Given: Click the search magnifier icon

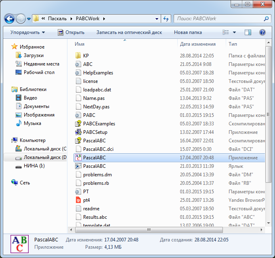Looking at the screenshot, I should [266, 19].
